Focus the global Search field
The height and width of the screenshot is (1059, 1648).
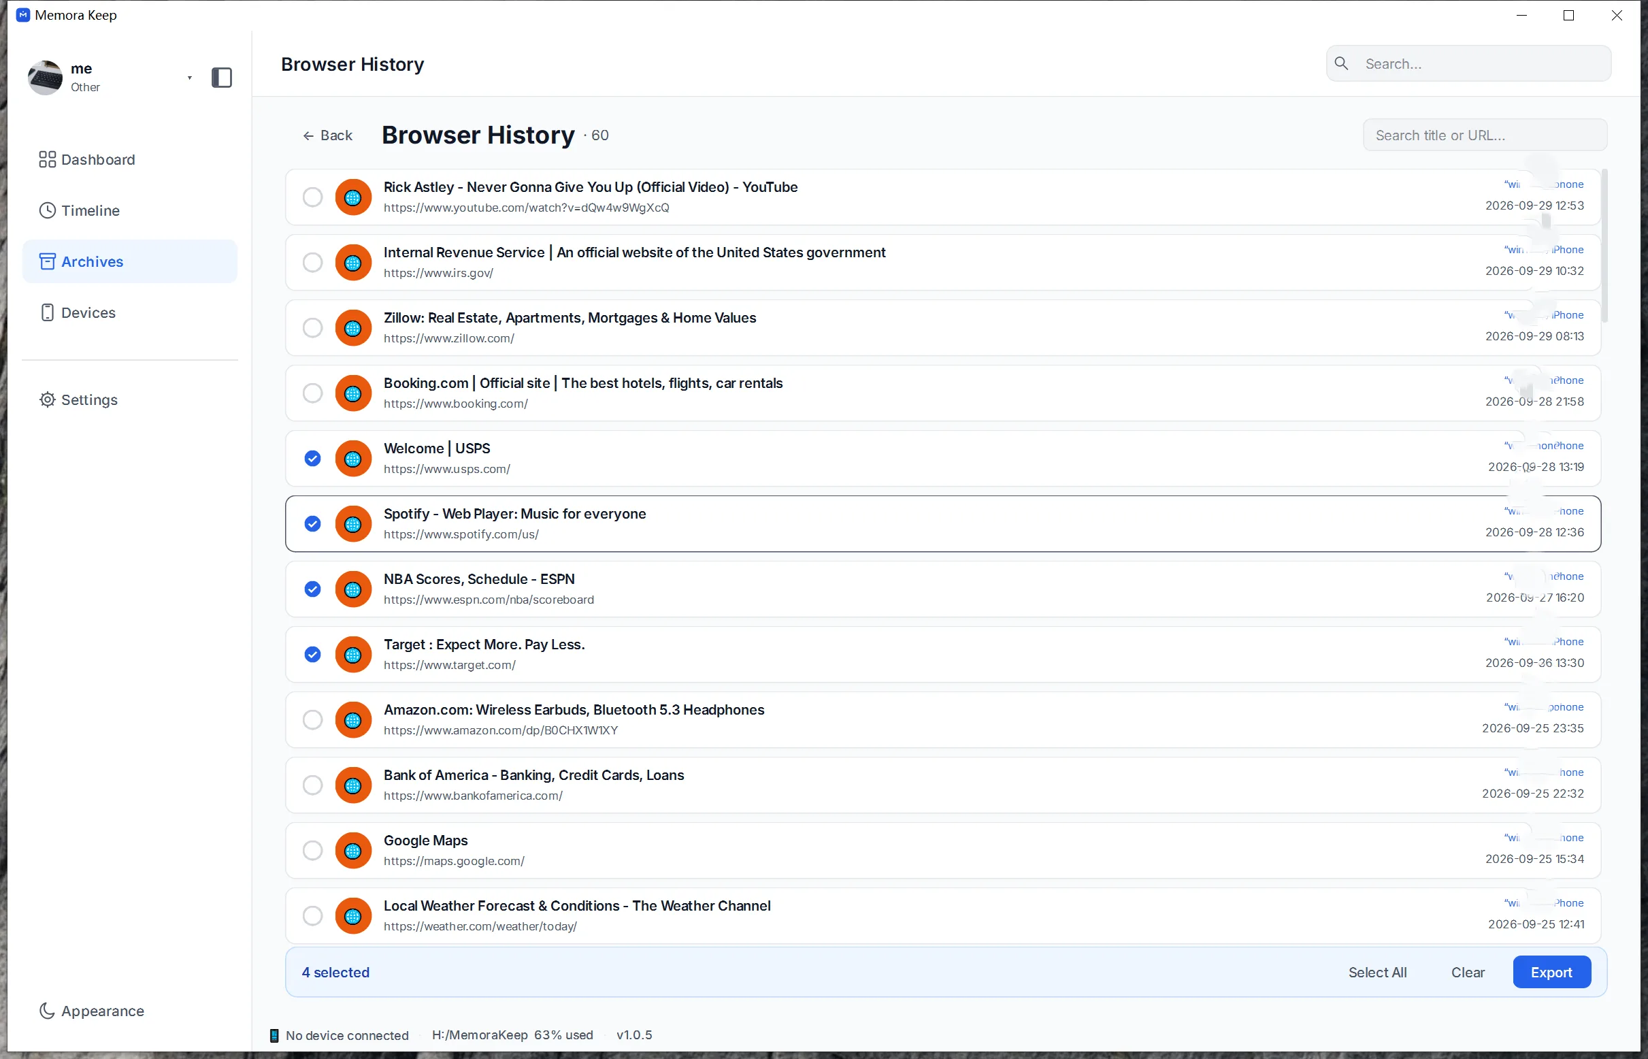1468,63
